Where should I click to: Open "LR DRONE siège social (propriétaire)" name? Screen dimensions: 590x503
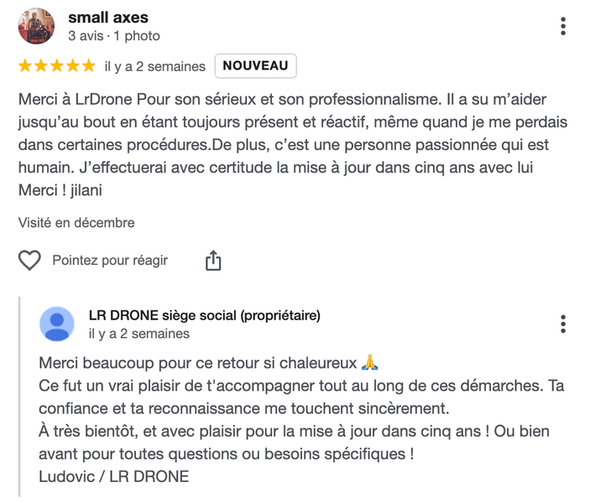pos(204,315)
